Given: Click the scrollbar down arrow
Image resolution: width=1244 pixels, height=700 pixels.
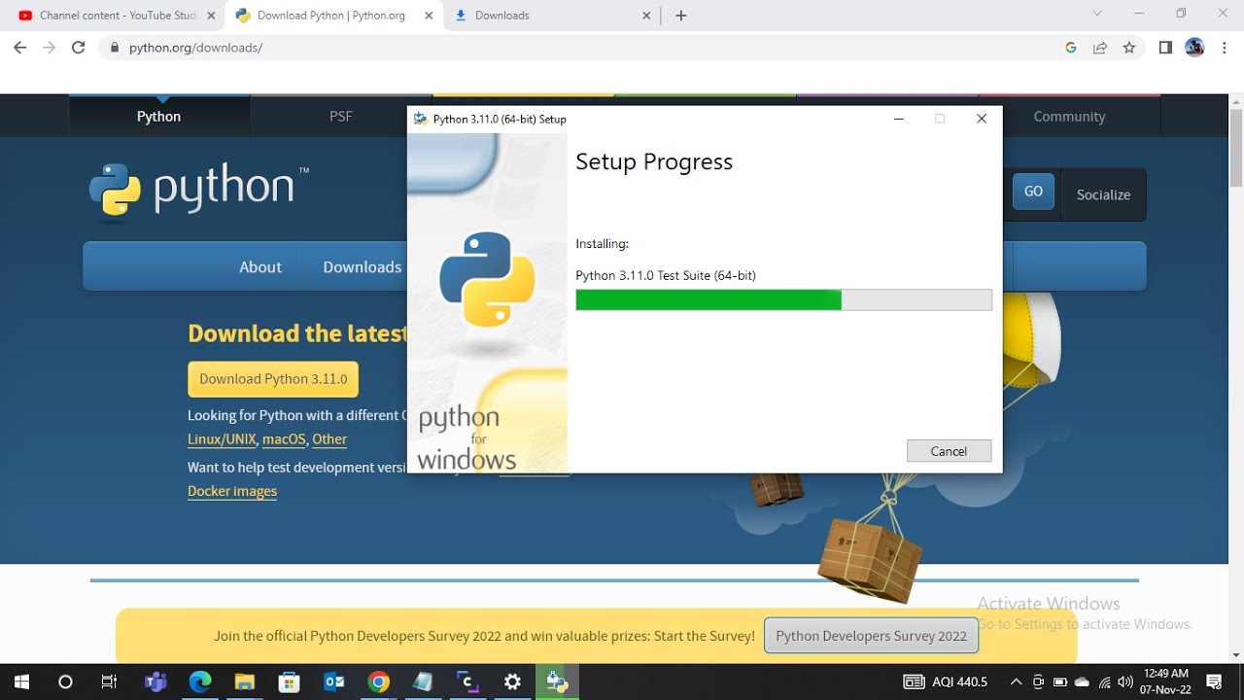Looking at the screenshot, I should 1236,654.
